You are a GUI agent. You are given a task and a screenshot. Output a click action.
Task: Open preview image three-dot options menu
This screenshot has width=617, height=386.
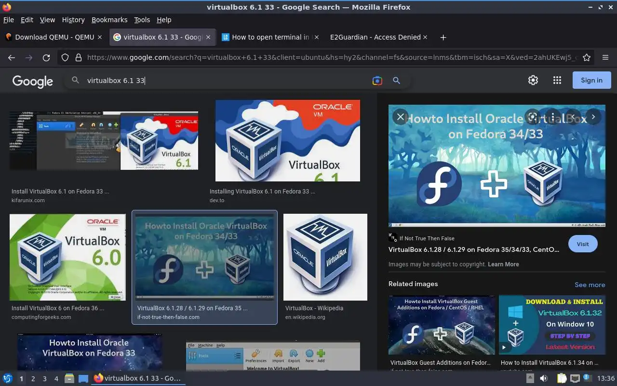click(553, 117)
